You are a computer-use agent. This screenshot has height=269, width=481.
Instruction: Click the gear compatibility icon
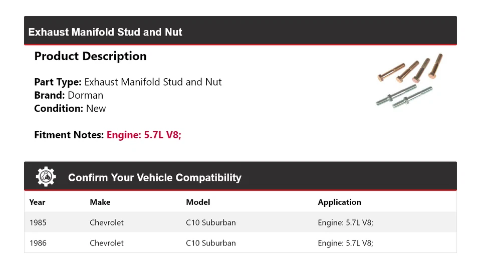(x=46, y=177)
